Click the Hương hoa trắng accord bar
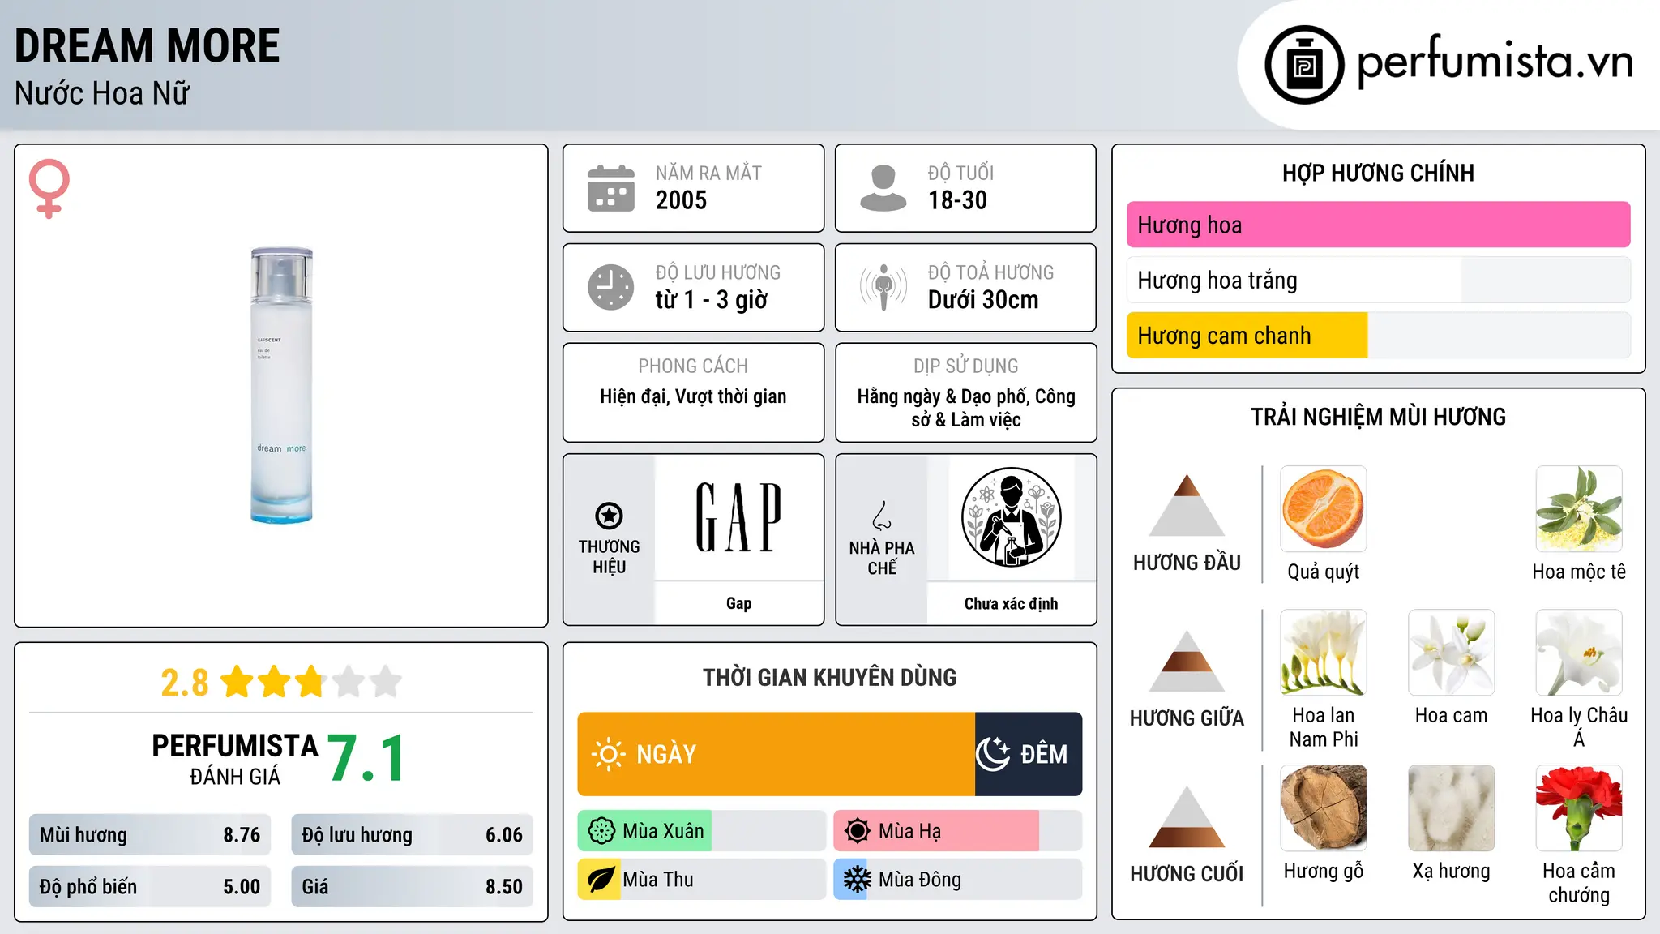Viewport: 1660px width, 934px height. pyautogui.click(x=1378, y=281)
